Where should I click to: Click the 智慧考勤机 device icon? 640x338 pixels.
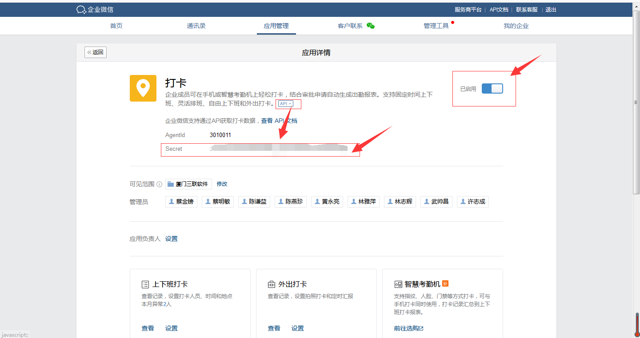point(398,284)
